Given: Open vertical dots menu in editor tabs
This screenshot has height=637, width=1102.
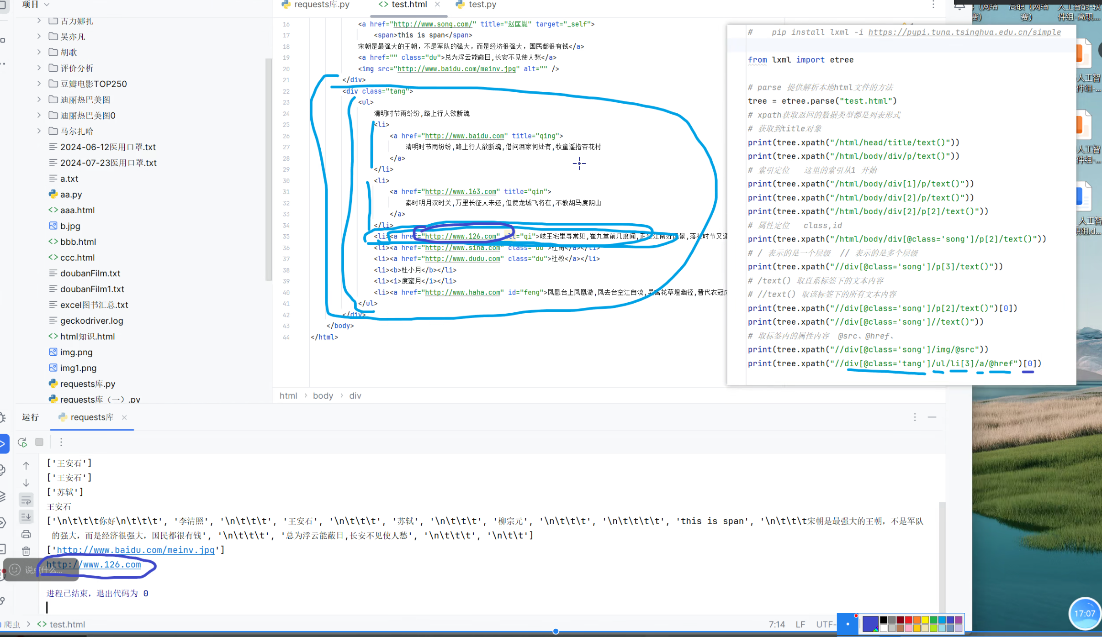Looking at the screenshot, I should pos(933,5).
